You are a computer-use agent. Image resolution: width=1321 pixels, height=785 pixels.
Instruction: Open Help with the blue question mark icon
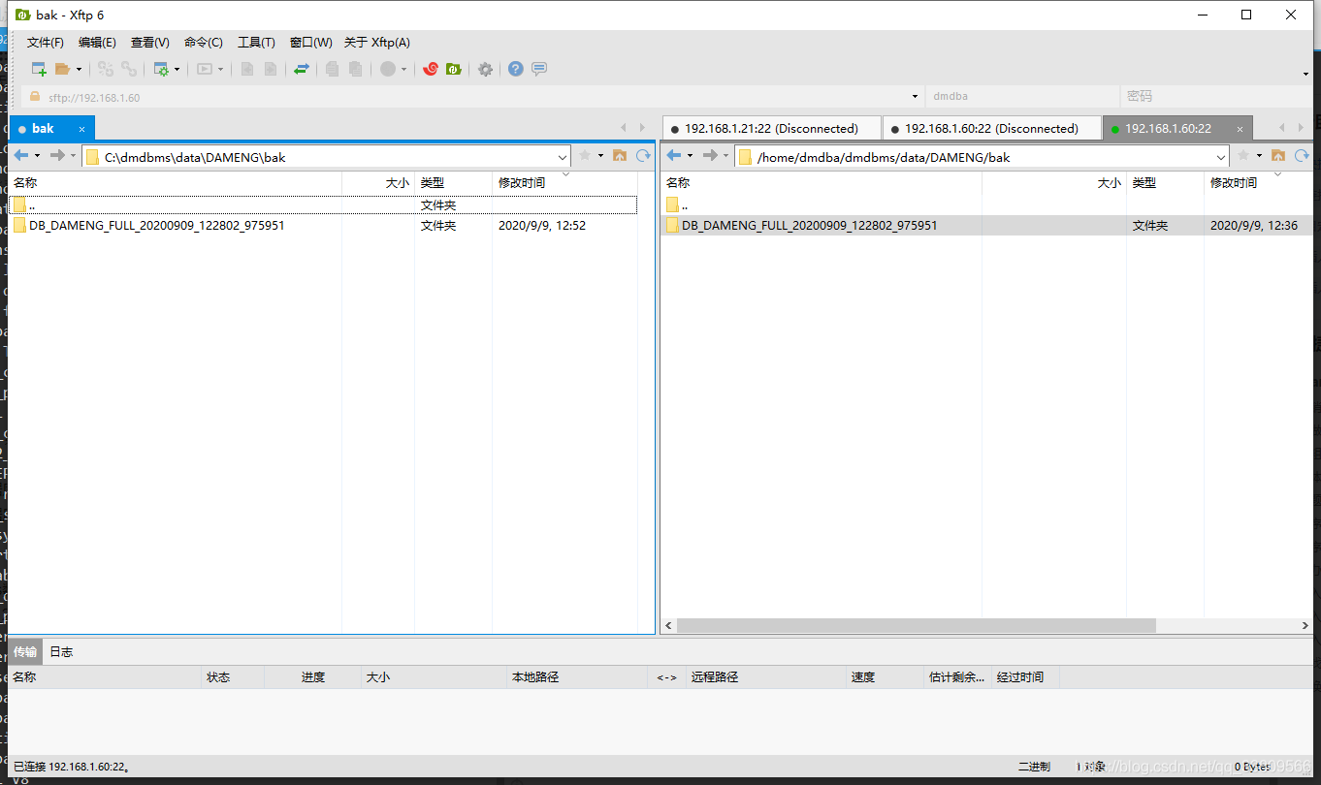[515, 69]
